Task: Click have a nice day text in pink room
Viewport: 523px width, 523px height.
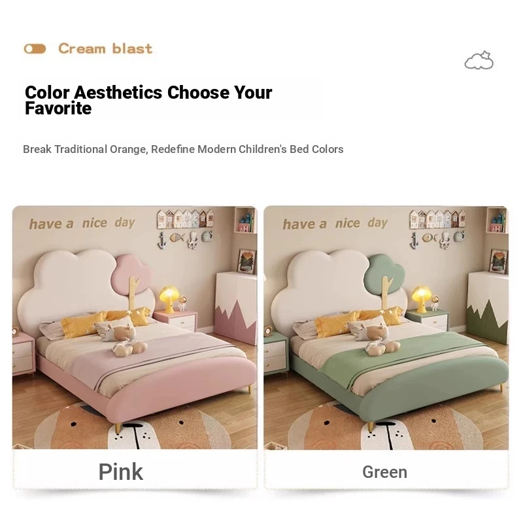Action: (x=82, y=223)
